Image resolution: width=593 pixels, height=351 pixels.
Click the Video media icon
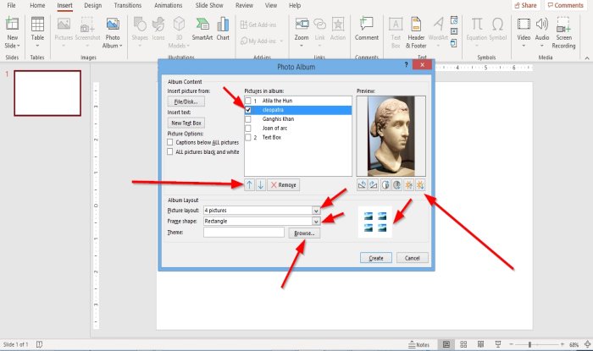click(524, 25)
